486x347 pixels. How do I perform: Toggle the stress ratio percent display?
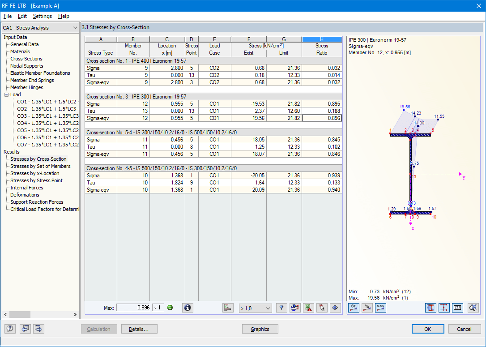[x=367, y=308]
